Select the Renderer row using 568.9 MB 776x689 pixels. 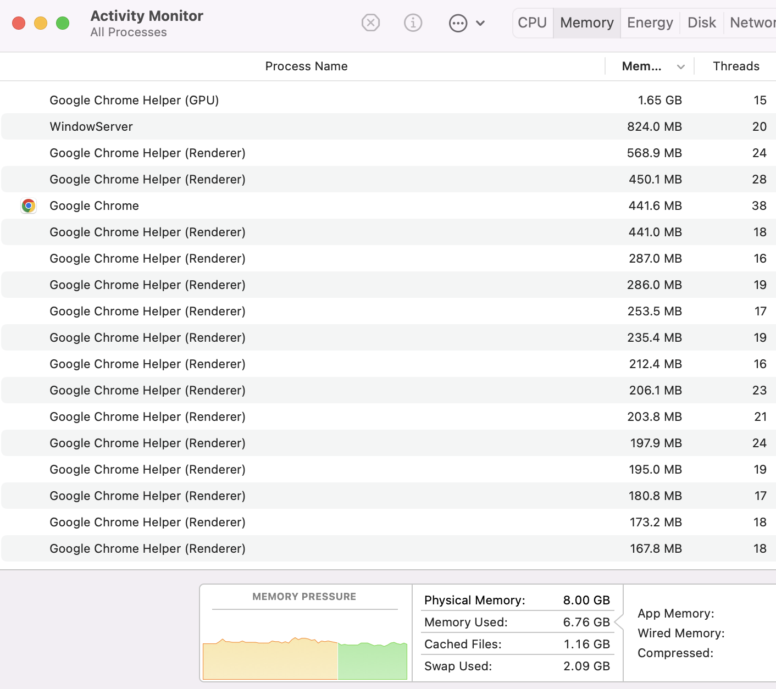pos(388,153)
